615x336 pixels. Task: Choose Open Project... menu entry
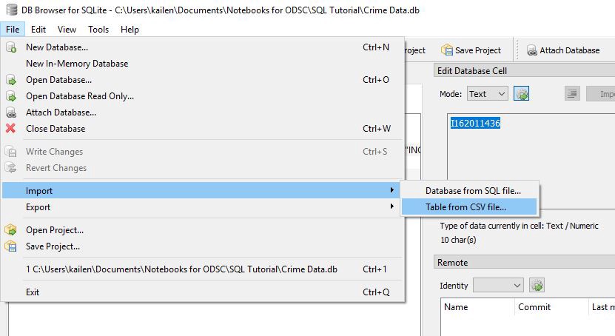tap(203, 230)
